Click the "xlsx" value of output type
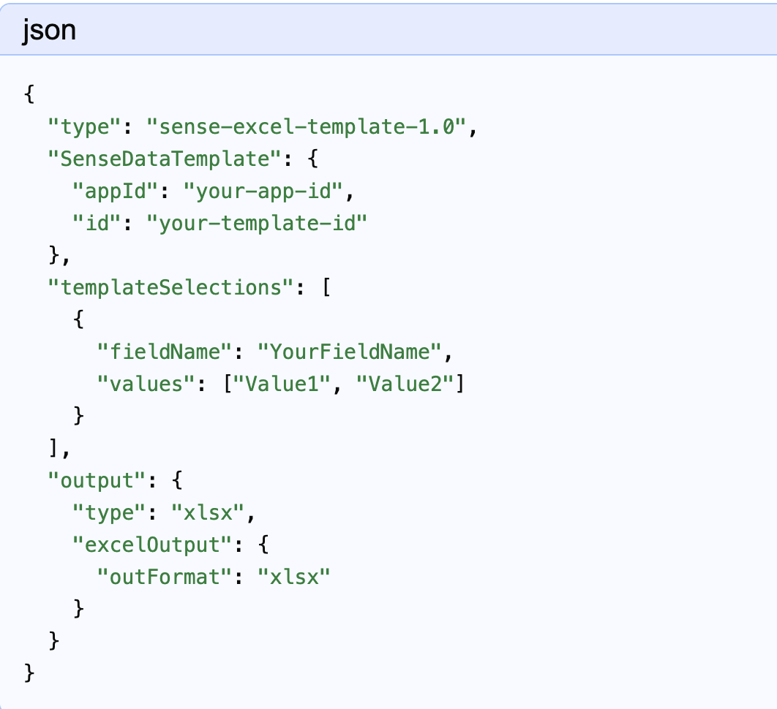The width and height of the screenshot is (777, 709). tap(206, 512)
